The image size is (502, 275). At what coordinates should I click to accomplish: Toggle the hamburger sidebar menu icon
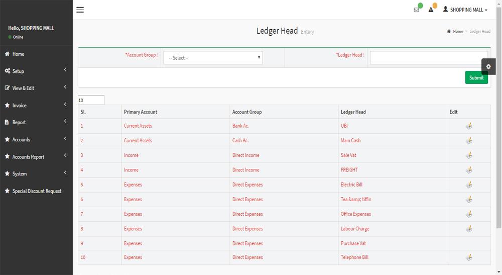click(80, 10)
